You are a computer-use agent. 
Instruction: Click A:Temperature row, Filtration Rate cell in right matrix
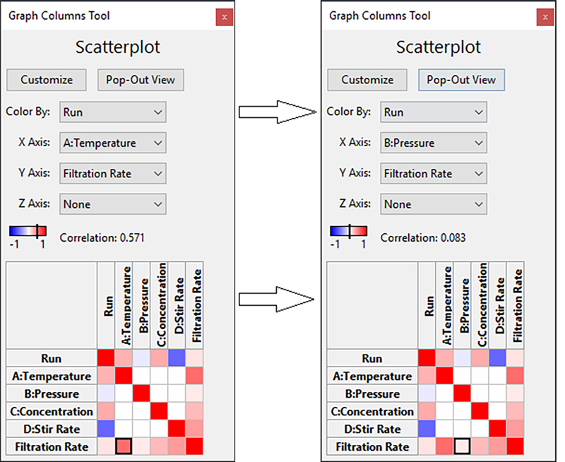tap(515, 376)
